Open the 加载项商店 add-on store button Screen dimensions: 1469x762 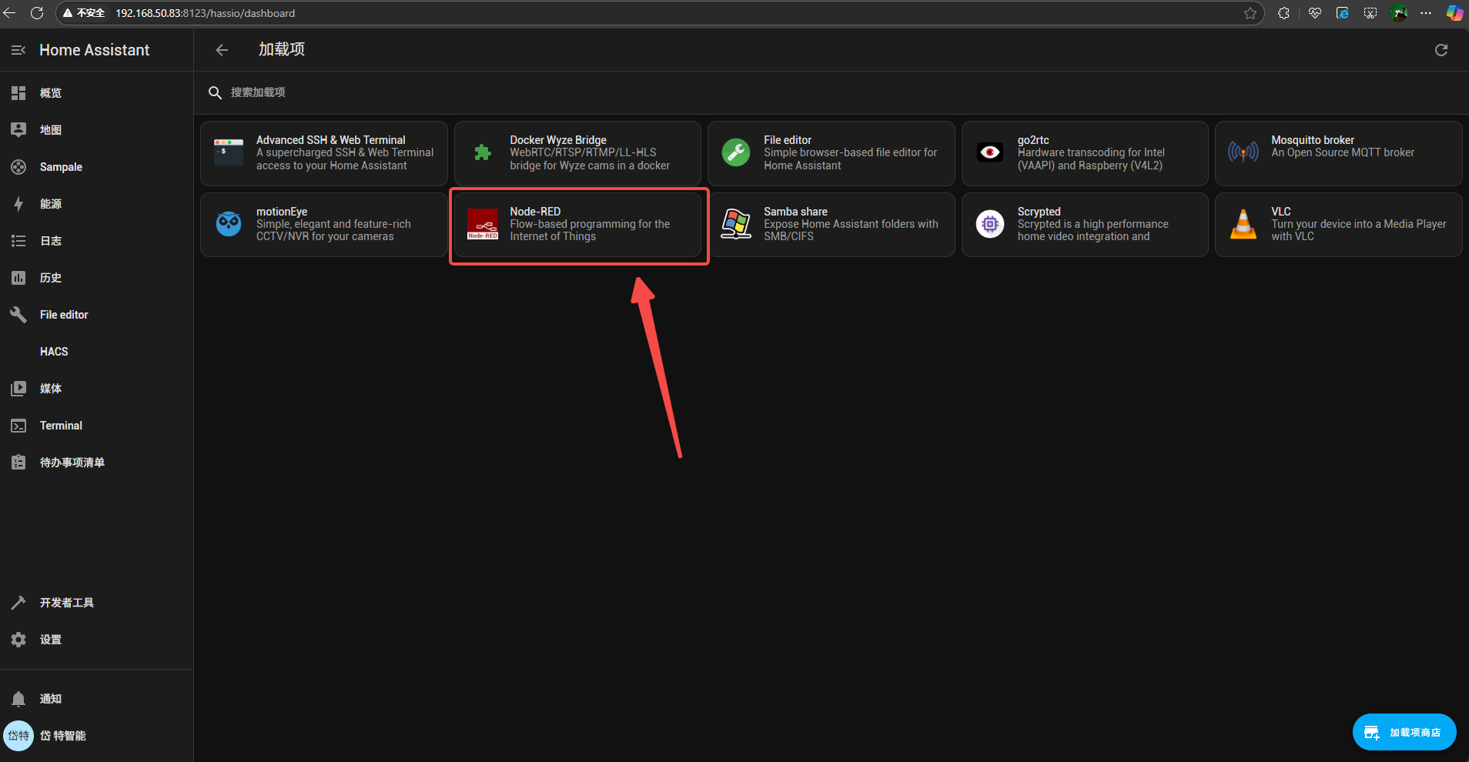coord(1404,732)
